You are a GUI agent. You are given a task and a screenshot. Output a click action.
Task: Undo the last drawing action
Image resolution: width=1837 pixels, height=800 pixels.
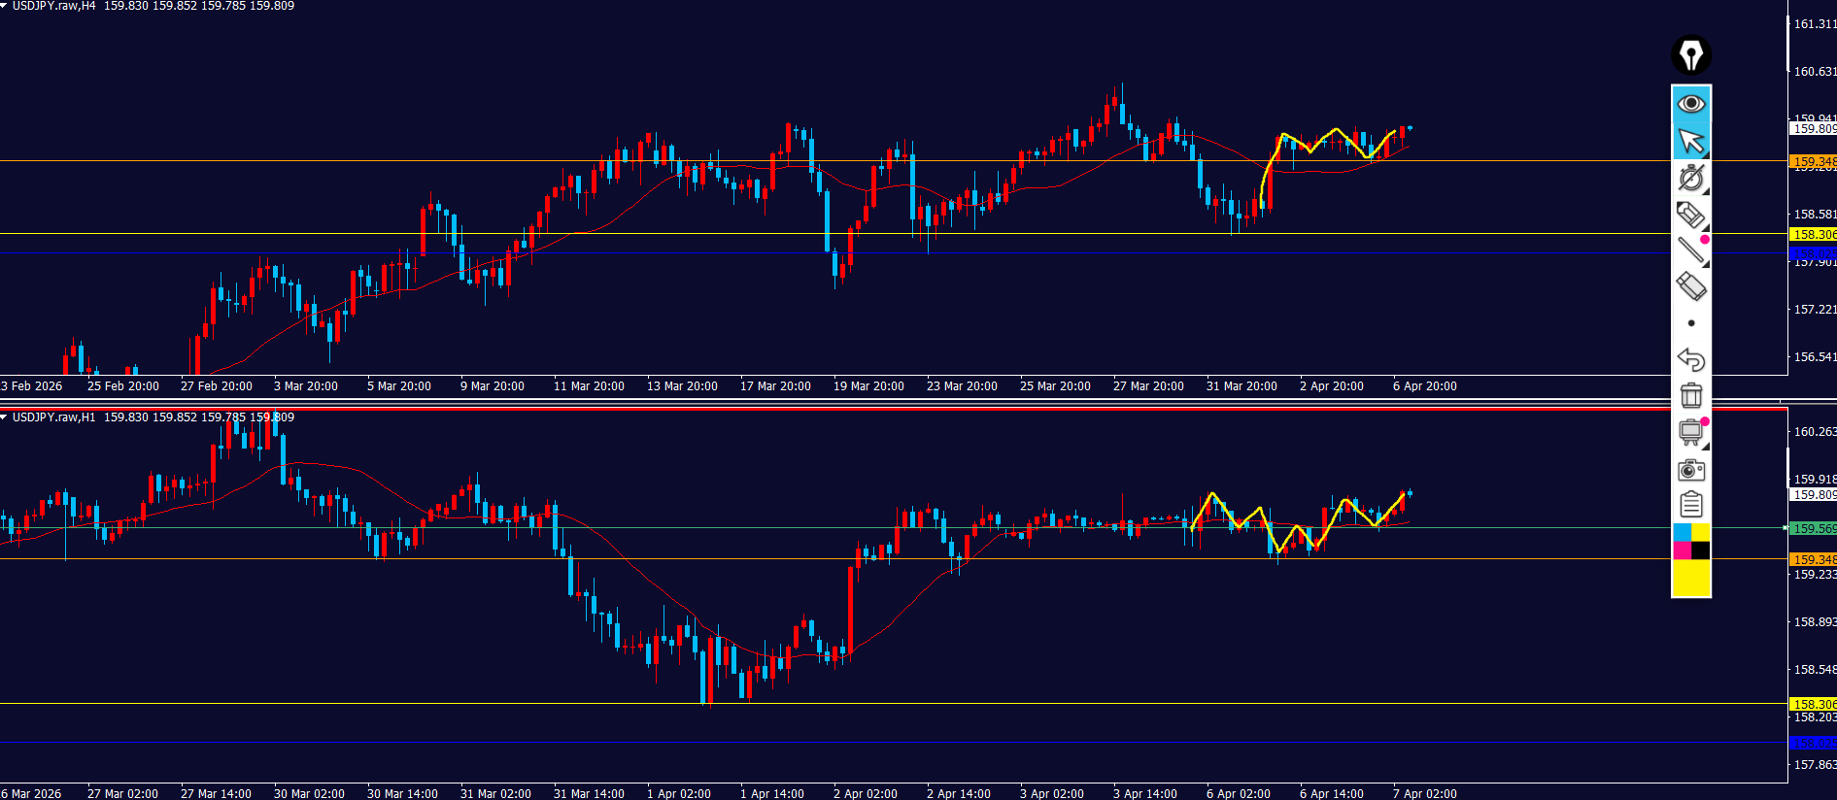tap(1690, 360)
